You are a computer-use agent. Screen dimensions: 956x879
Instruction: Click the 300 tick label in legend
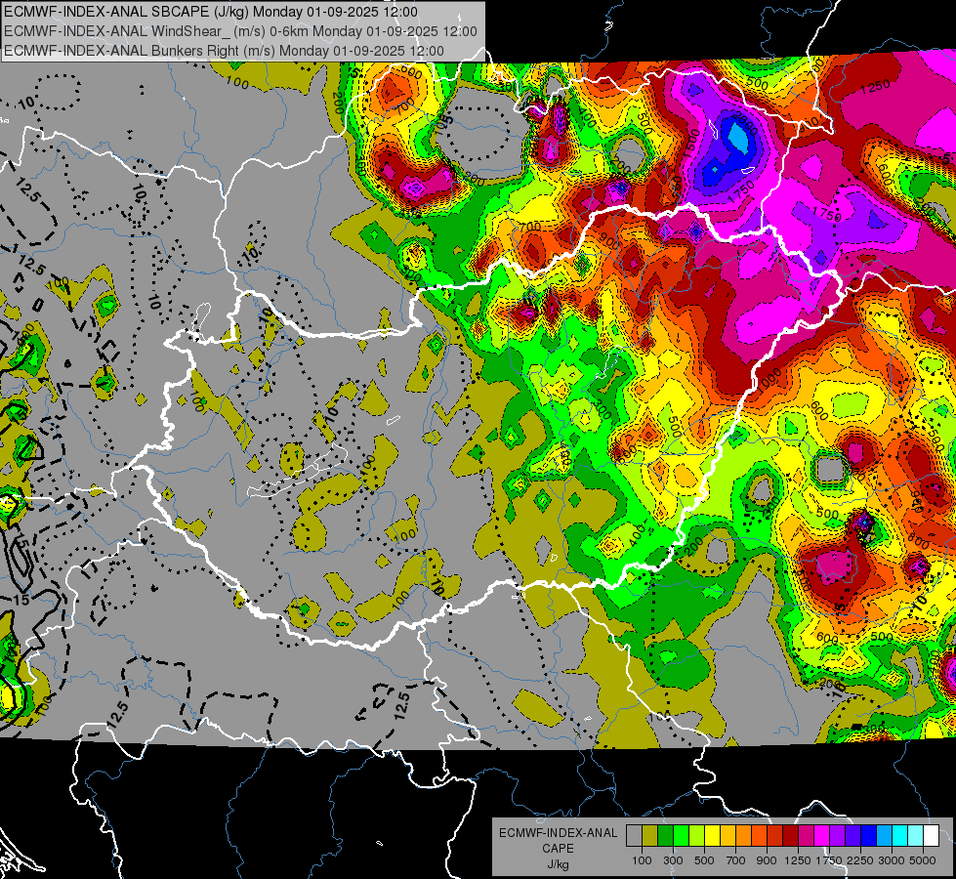pos(673,860)
